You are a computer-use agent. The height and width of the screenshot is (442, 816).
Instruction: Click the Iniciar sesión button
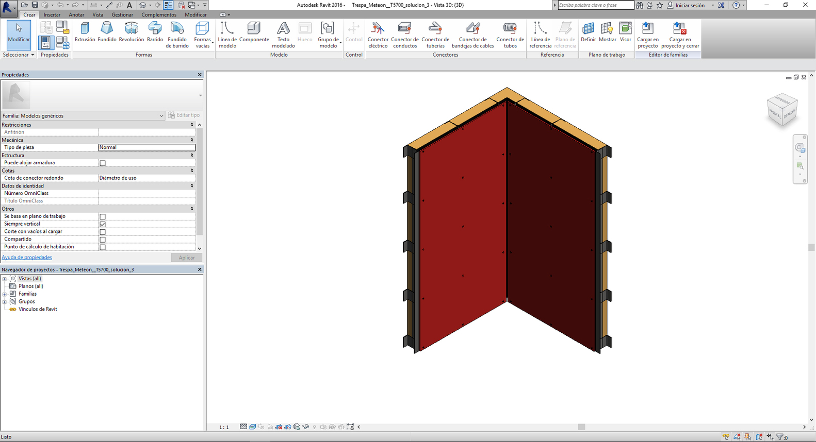[689, 5]
